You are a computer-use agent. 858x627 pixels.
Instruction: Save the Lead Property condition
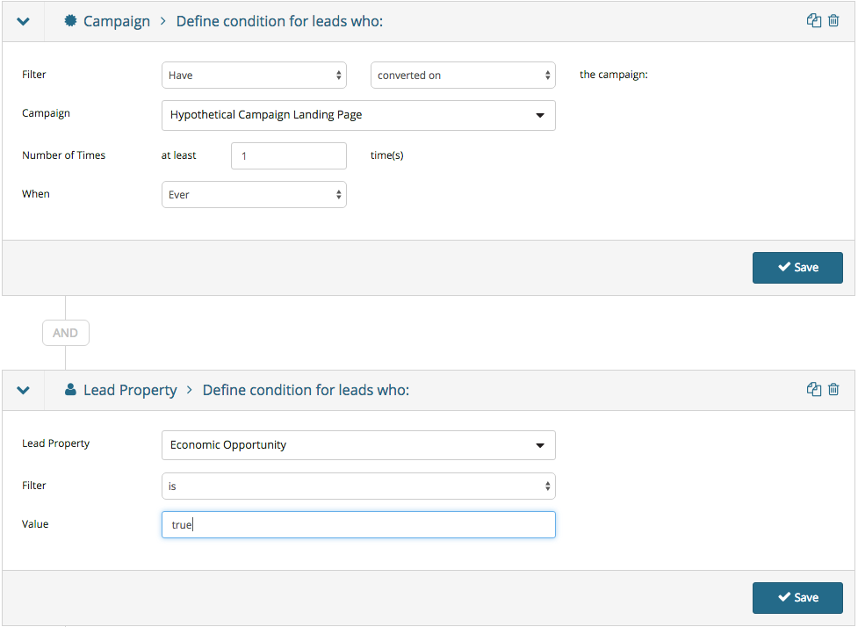[x=797, y=597]
